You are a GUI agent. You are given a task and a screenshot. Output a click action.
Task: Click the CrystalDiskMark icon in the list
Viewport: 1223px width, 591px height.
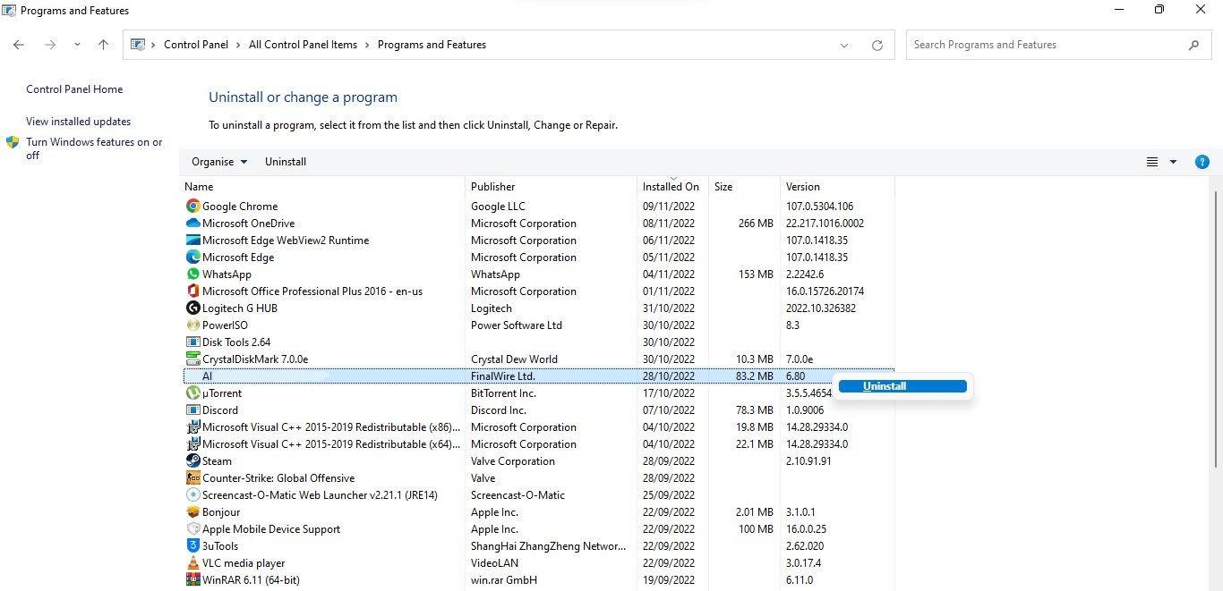[x=192, y=359]
